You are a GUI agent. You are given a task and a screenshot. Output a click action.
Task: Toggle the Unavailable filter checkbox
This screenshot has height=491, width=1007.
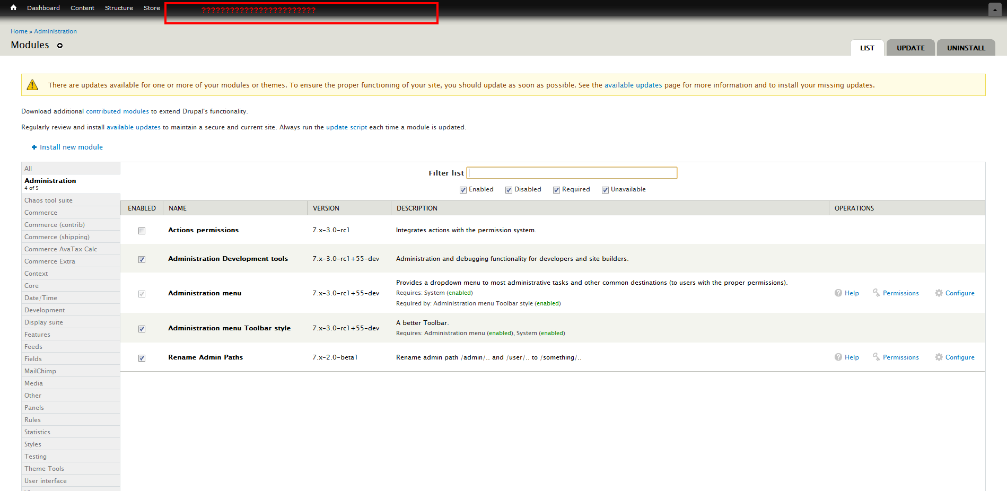(605, 190)
